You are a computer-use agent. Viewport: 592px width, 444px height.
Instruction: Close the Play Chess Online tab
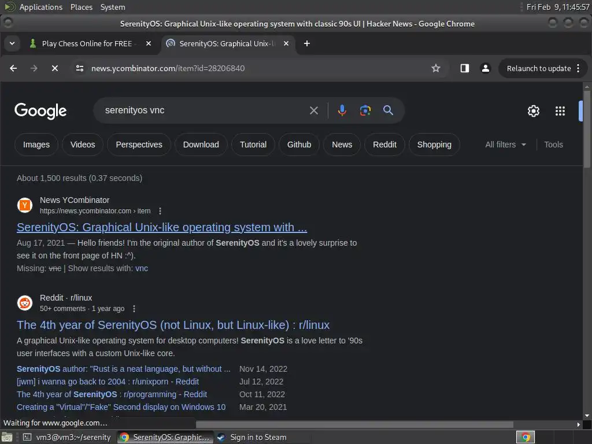149,43
